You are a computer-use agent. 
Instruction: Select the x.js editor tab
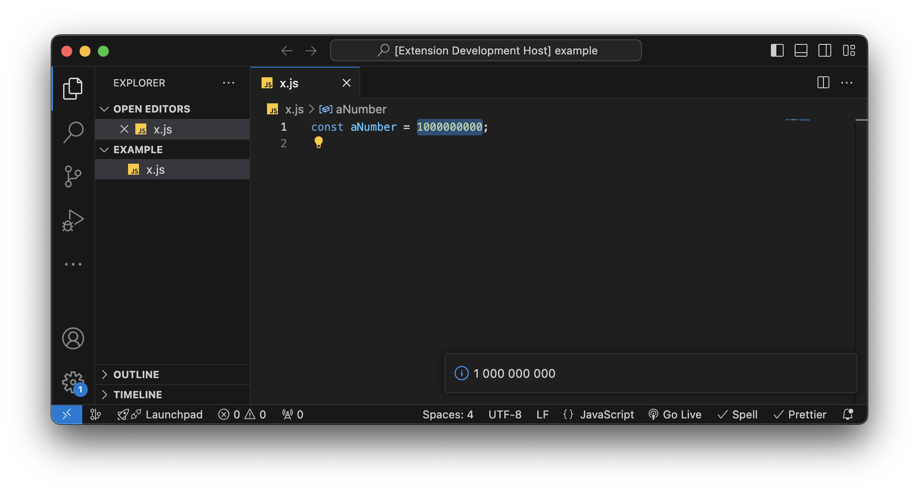305,83
